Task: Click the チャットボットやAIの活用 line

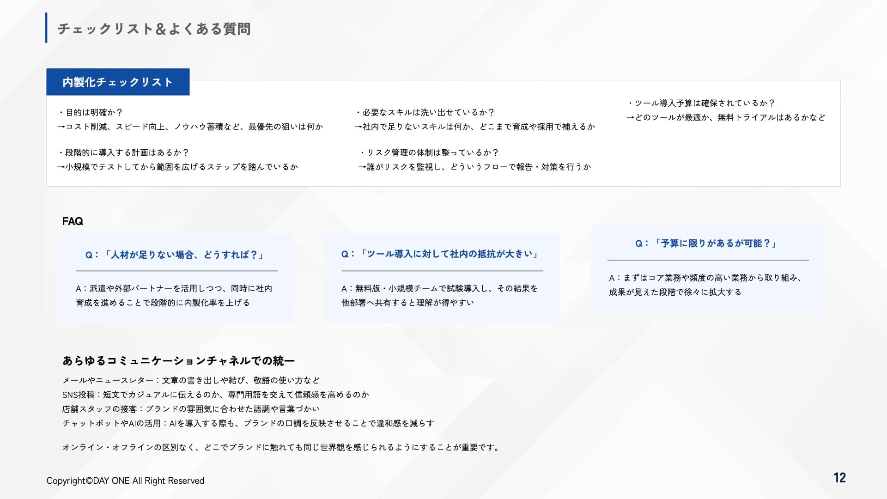Action: click(248, 423)
